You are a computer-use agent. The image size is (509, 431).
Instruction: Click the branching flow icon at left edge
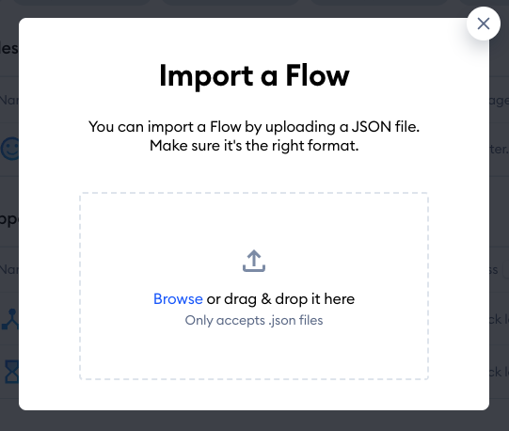(x=9, y=320)
